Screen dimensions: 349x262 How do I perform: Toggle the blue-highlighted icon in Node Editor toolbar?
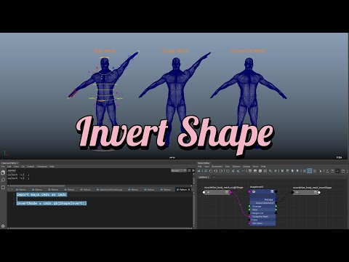(310, 171)
